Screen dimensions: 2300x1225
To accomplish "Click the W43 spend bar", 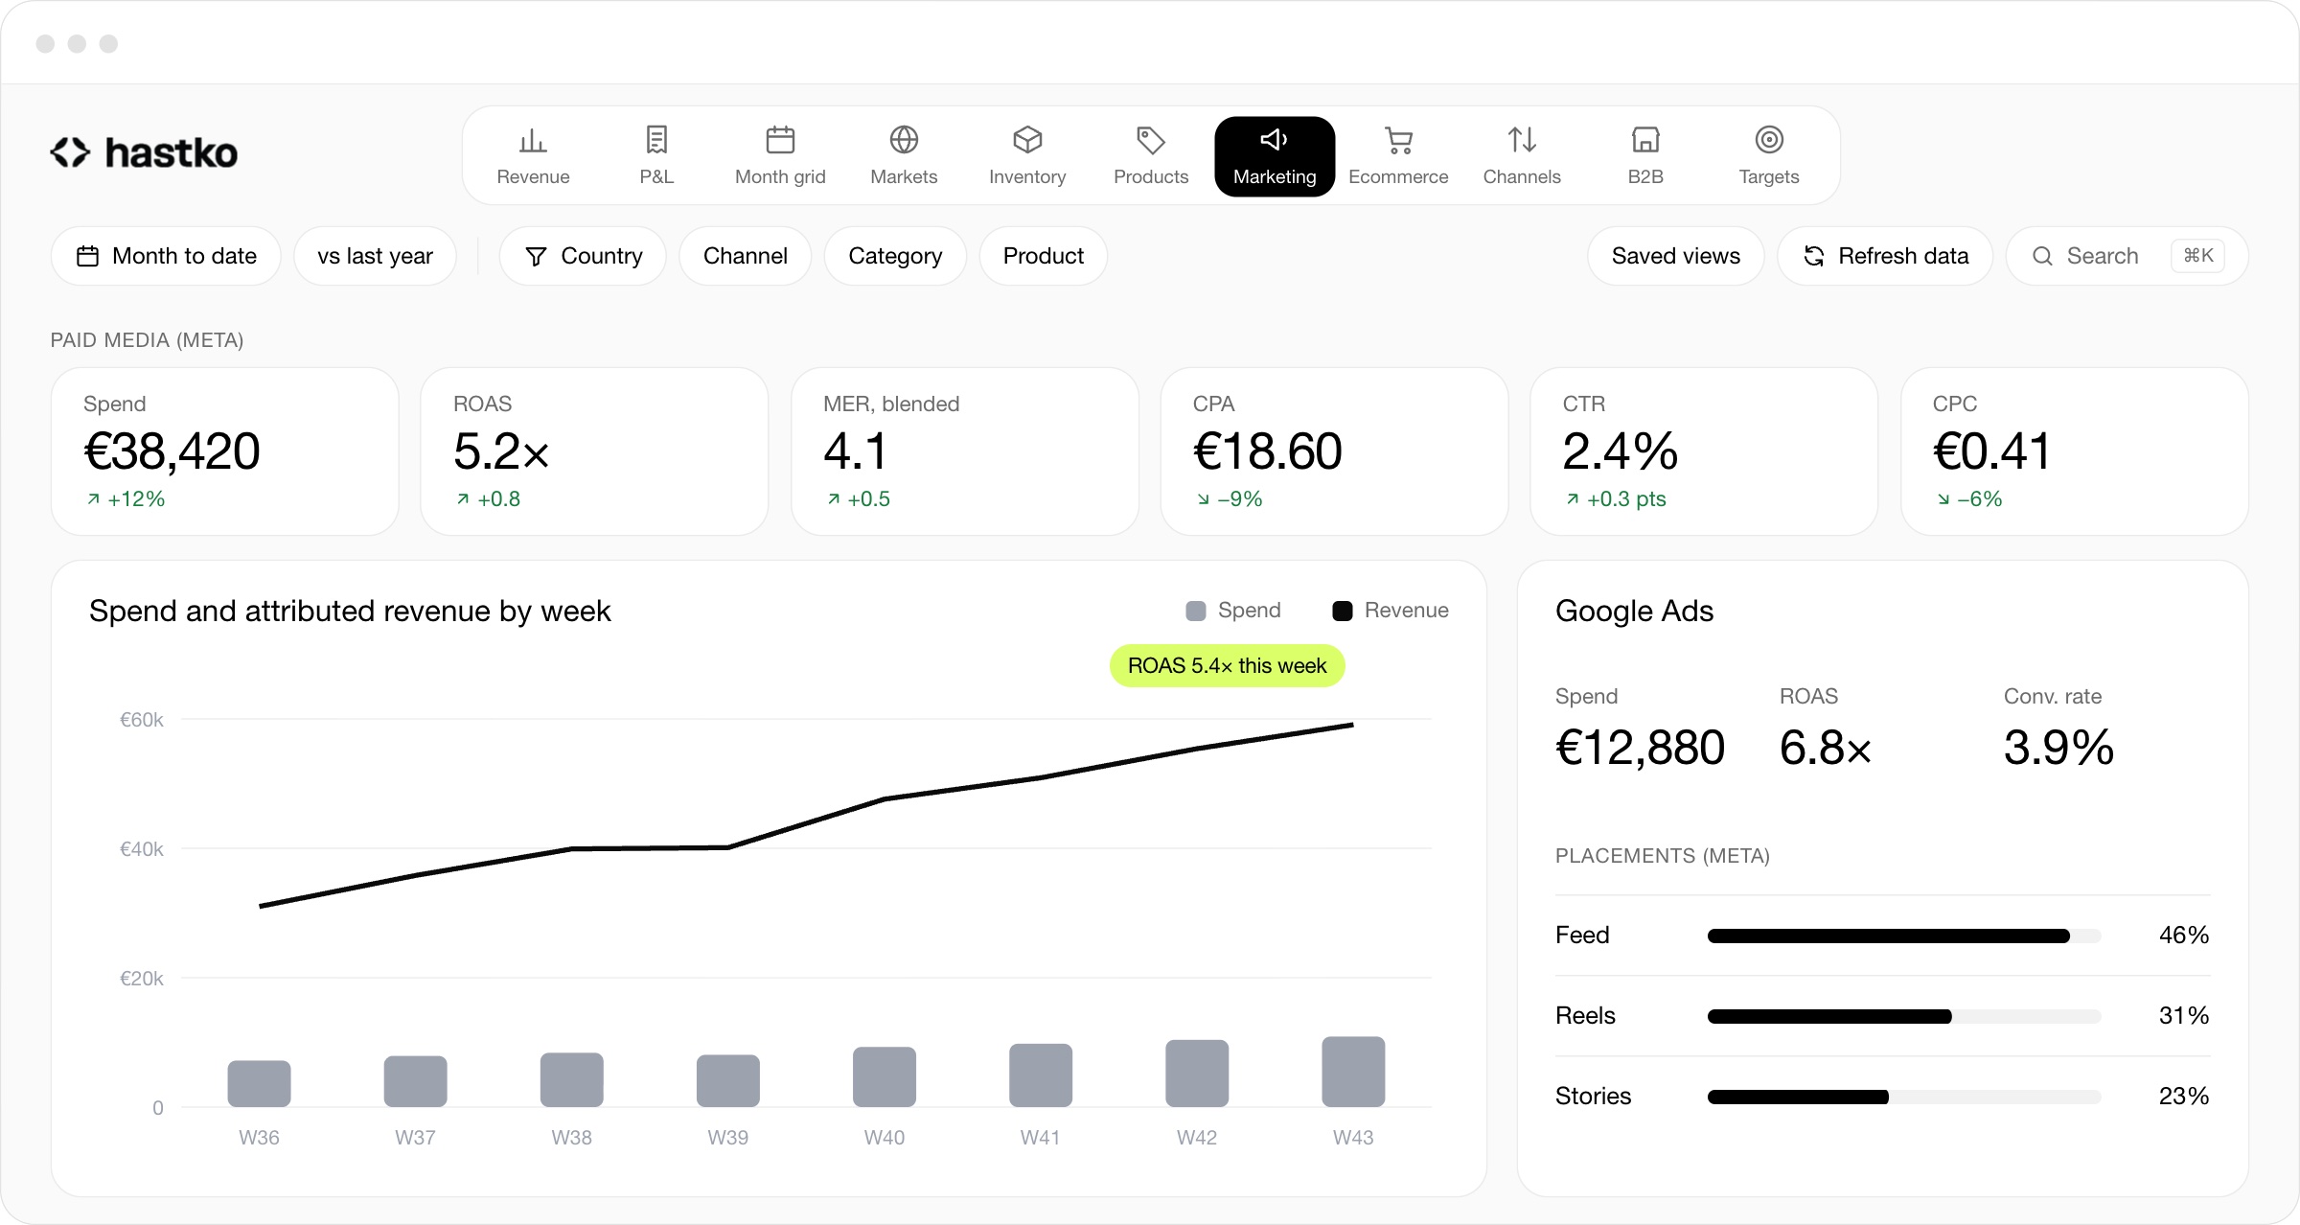I will coord(1353,1072).
